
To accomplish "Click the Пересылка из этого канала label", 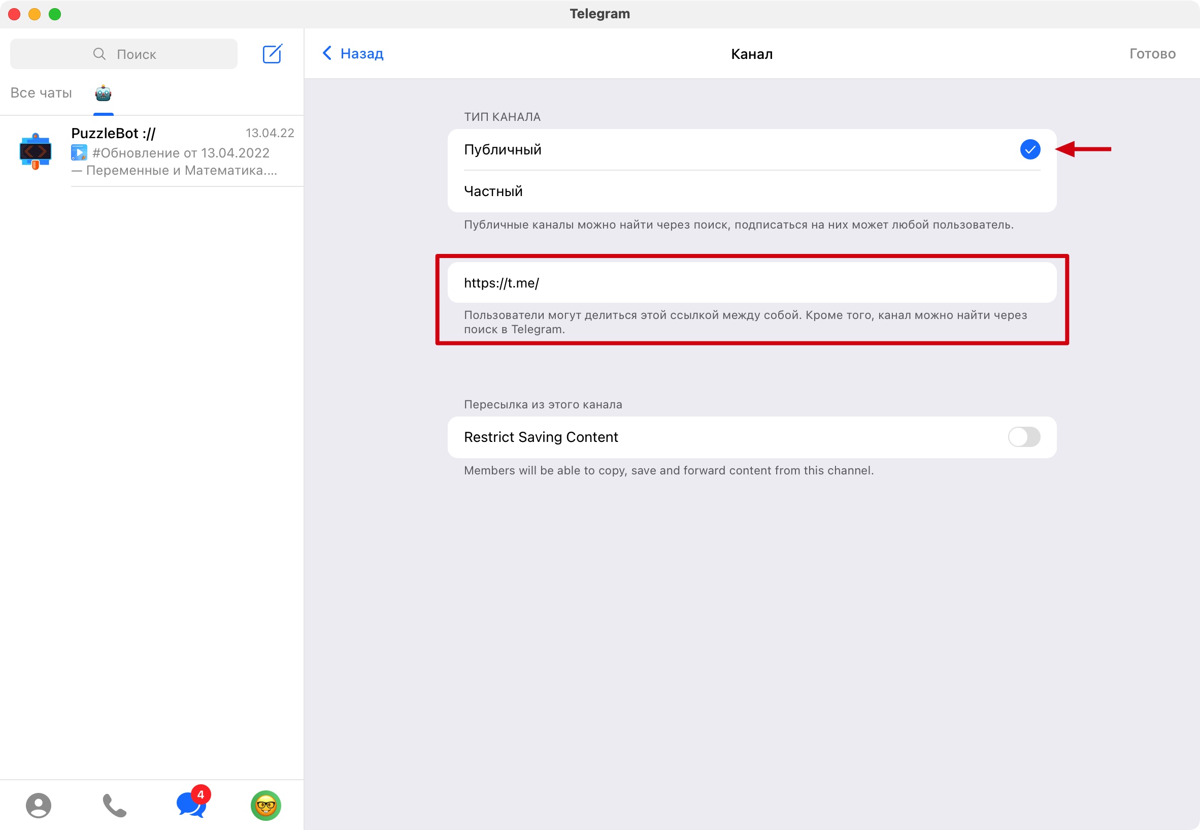I will click(x=543, y=405).
